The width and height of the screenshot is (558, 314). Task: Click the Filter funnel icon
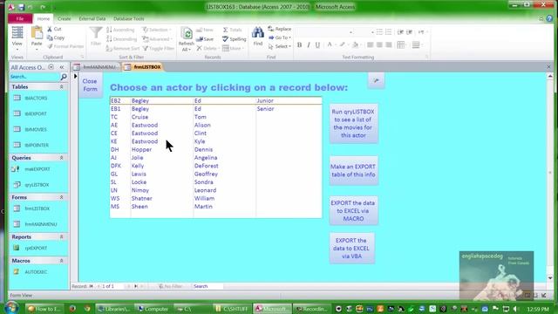[96, 33]
